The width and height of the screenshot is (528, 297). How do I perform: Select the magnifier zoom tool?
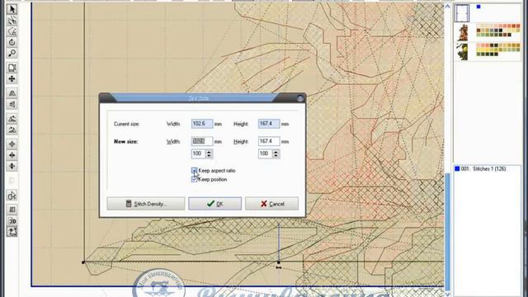pyautogui.click(x=12, y=53)
